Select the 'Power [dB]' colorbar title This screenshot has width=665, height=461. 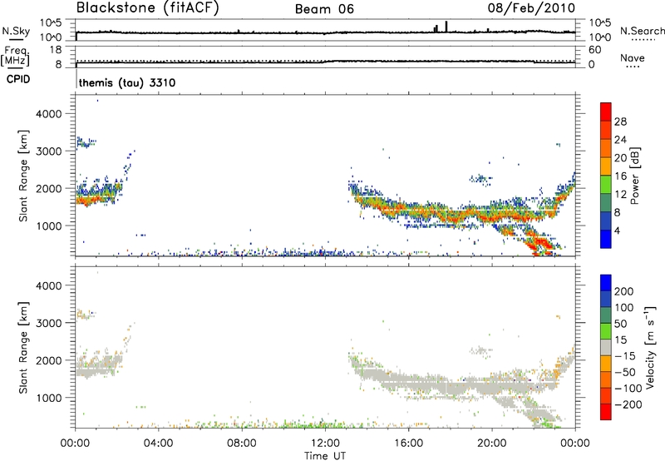(x=635, y=176)
